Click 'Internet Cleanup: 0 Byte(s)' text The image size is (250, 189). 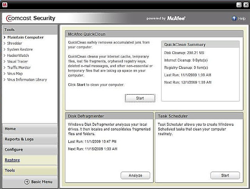tap(186, 60)
